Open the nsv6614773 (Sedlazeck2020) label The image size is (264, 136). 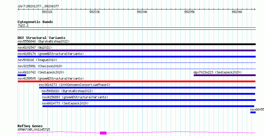65,103
